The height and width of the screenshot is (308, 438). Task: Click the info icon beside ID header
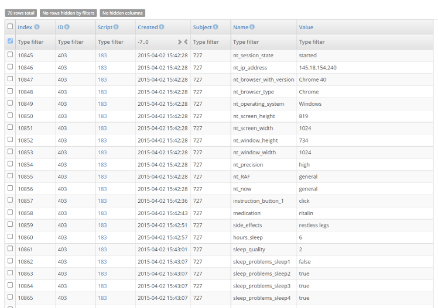click(x=67, y=27)
